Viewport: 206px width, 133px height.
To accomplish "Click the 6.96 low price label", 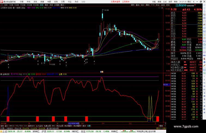I will tap(53, 64).
